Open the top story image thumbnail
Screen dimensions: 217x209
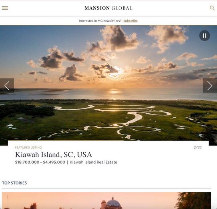coord(106,201)
